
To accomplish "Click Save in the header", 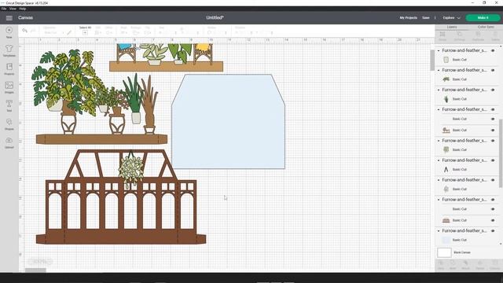I will 426,18.
